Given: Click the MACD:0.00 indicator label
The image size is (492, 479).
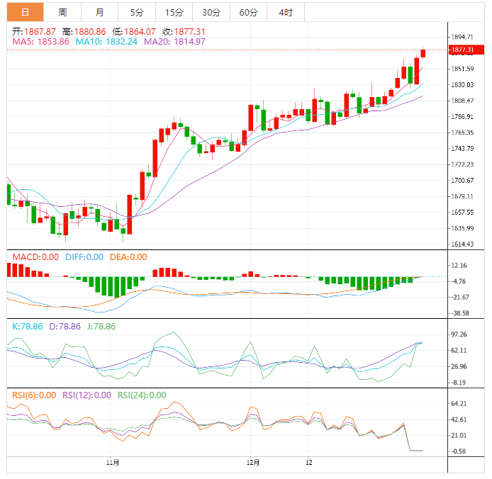Looking at the screenshot, I should coord(35,257).
